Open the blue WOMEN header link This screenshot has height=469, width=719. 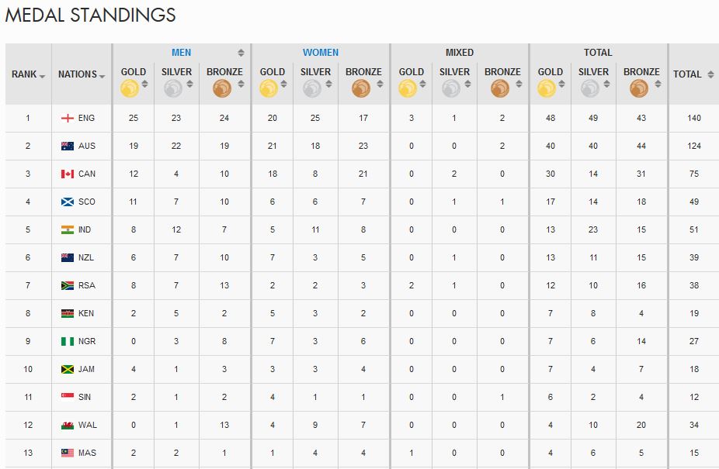(x=321, y=53)
